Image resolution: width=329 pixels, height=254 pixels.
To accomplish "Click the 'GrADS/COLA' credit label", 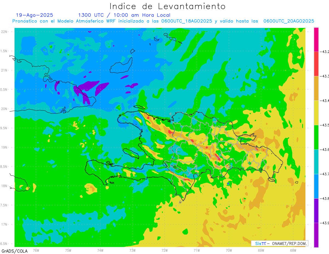I will click(x=15, y=251).
